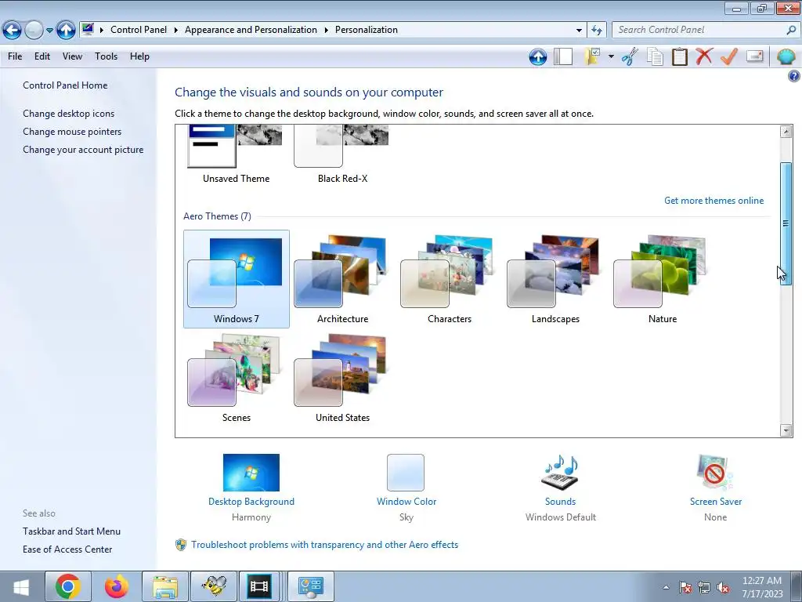Viewport: 802px width, 602px height.
Task: Open the Start menu button
Action: click(21, 586)
